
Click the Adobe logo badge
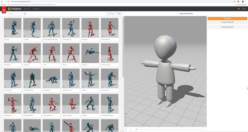[4, 10]
